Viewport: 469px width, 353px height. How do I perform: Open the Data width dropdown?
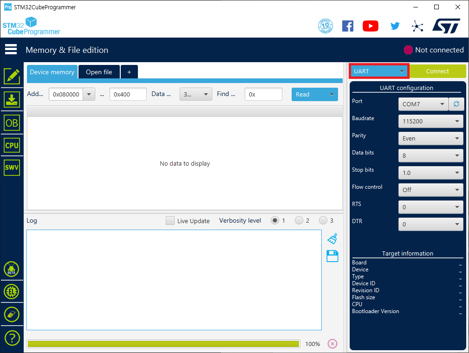coord(196,94)
